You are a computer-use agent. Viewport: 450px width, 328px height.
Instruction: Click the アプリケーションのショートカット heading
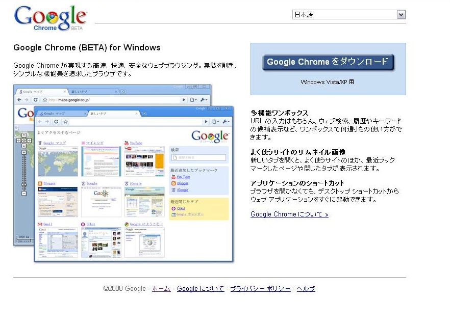[x=297, y=183]
